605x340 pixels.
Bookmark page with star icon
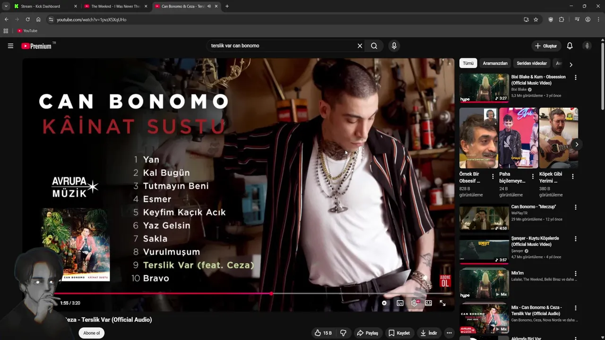point(536,19)
